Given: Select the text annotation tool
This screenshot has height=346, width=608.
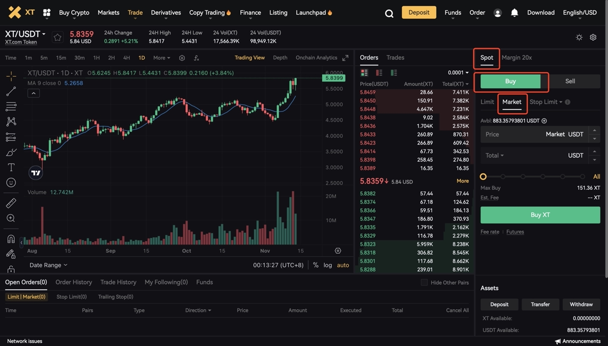Looking at the screenshot, I should point(11,167).
